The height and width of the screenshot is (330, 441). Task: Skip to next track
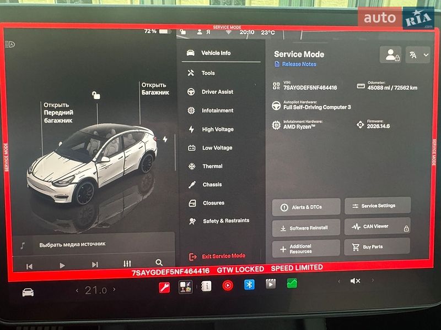pyautogui.click(x=95, y=265)
